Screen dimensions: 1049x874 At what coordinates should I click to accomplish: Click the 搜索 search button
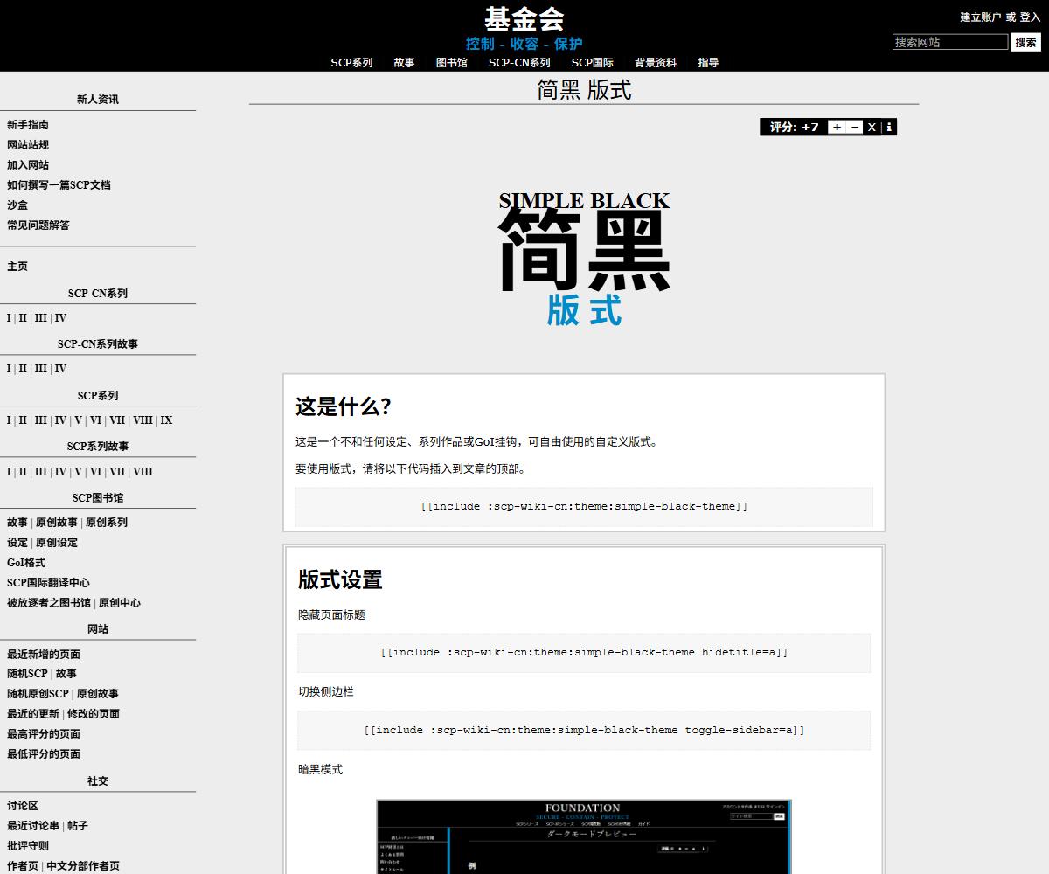click(1025, 41)
